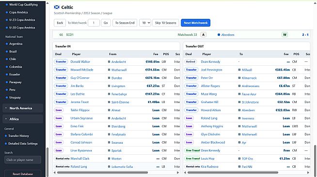Open Detailed Data Settings
This screenshot has width=317, height=177.
(23, 144)
